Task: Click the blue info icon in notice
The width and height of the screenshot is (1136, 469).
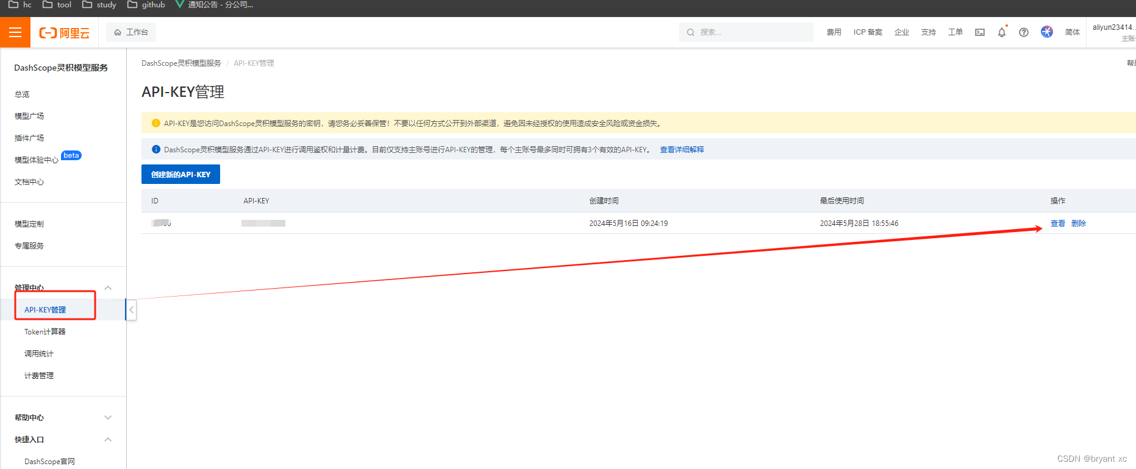Action: point(155,149)
